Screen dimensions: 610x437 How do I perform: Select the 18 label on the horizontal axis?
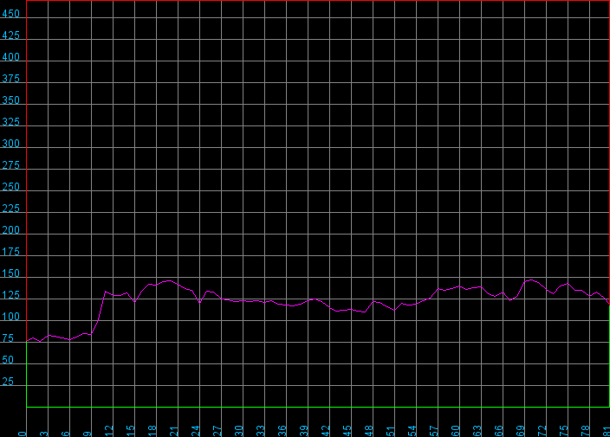coord(152,431)
